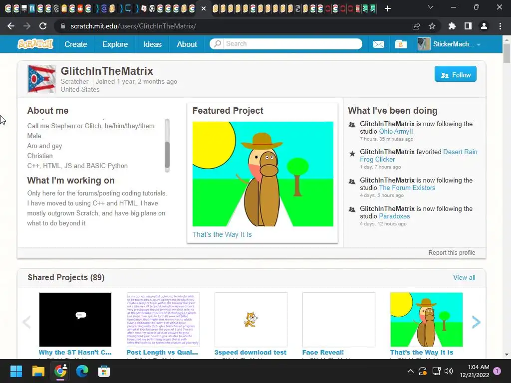Viewport: 511px width, 383px height.
Task: Bookmark this page with the star
Action: click(x=432, y=26)
